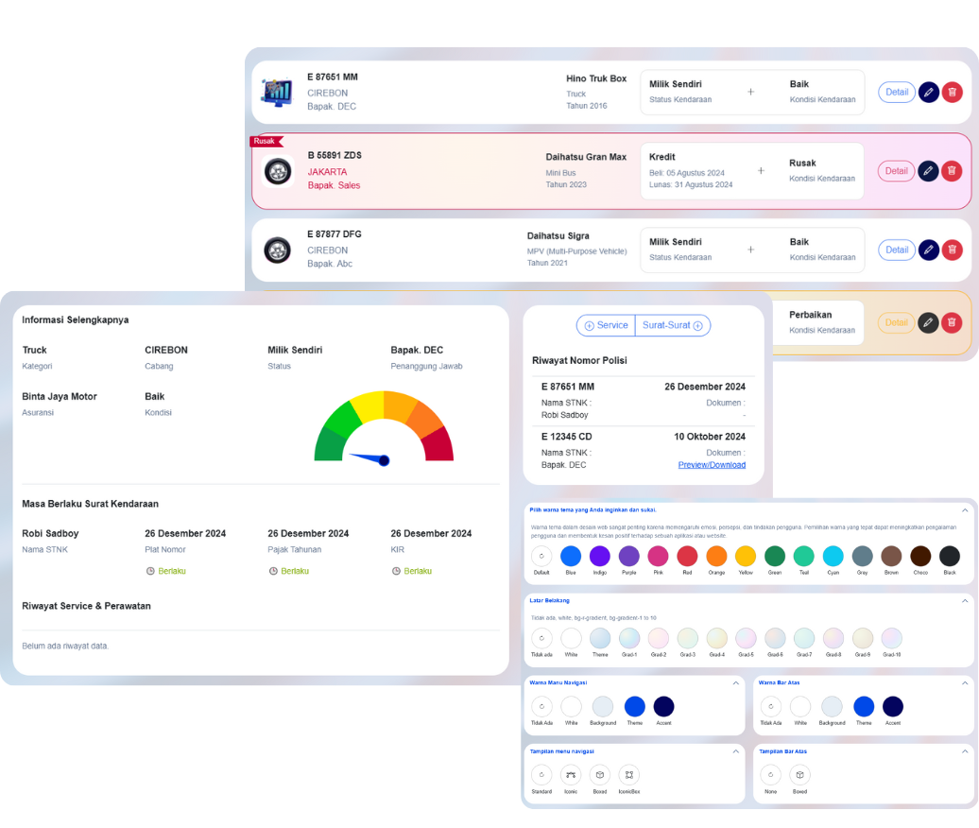Click the Preview/Download document link
This screenshot has height=828, width=979.
click(712, 465)
